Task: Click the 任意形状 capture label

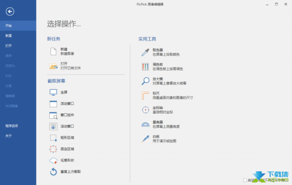Action: (67, 160)
